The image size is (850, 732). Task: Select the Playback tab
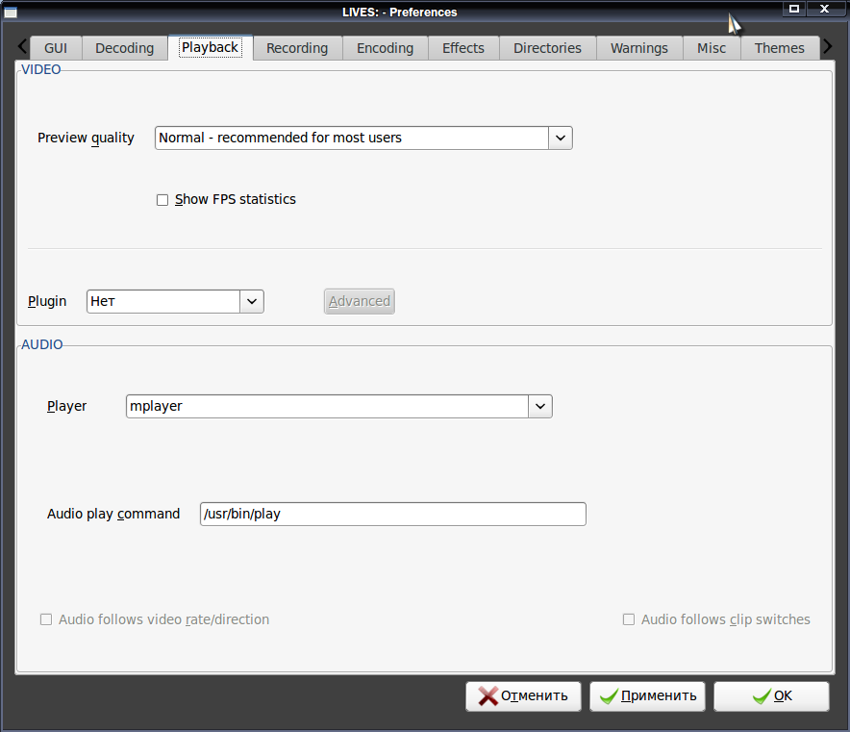[211, 48]
